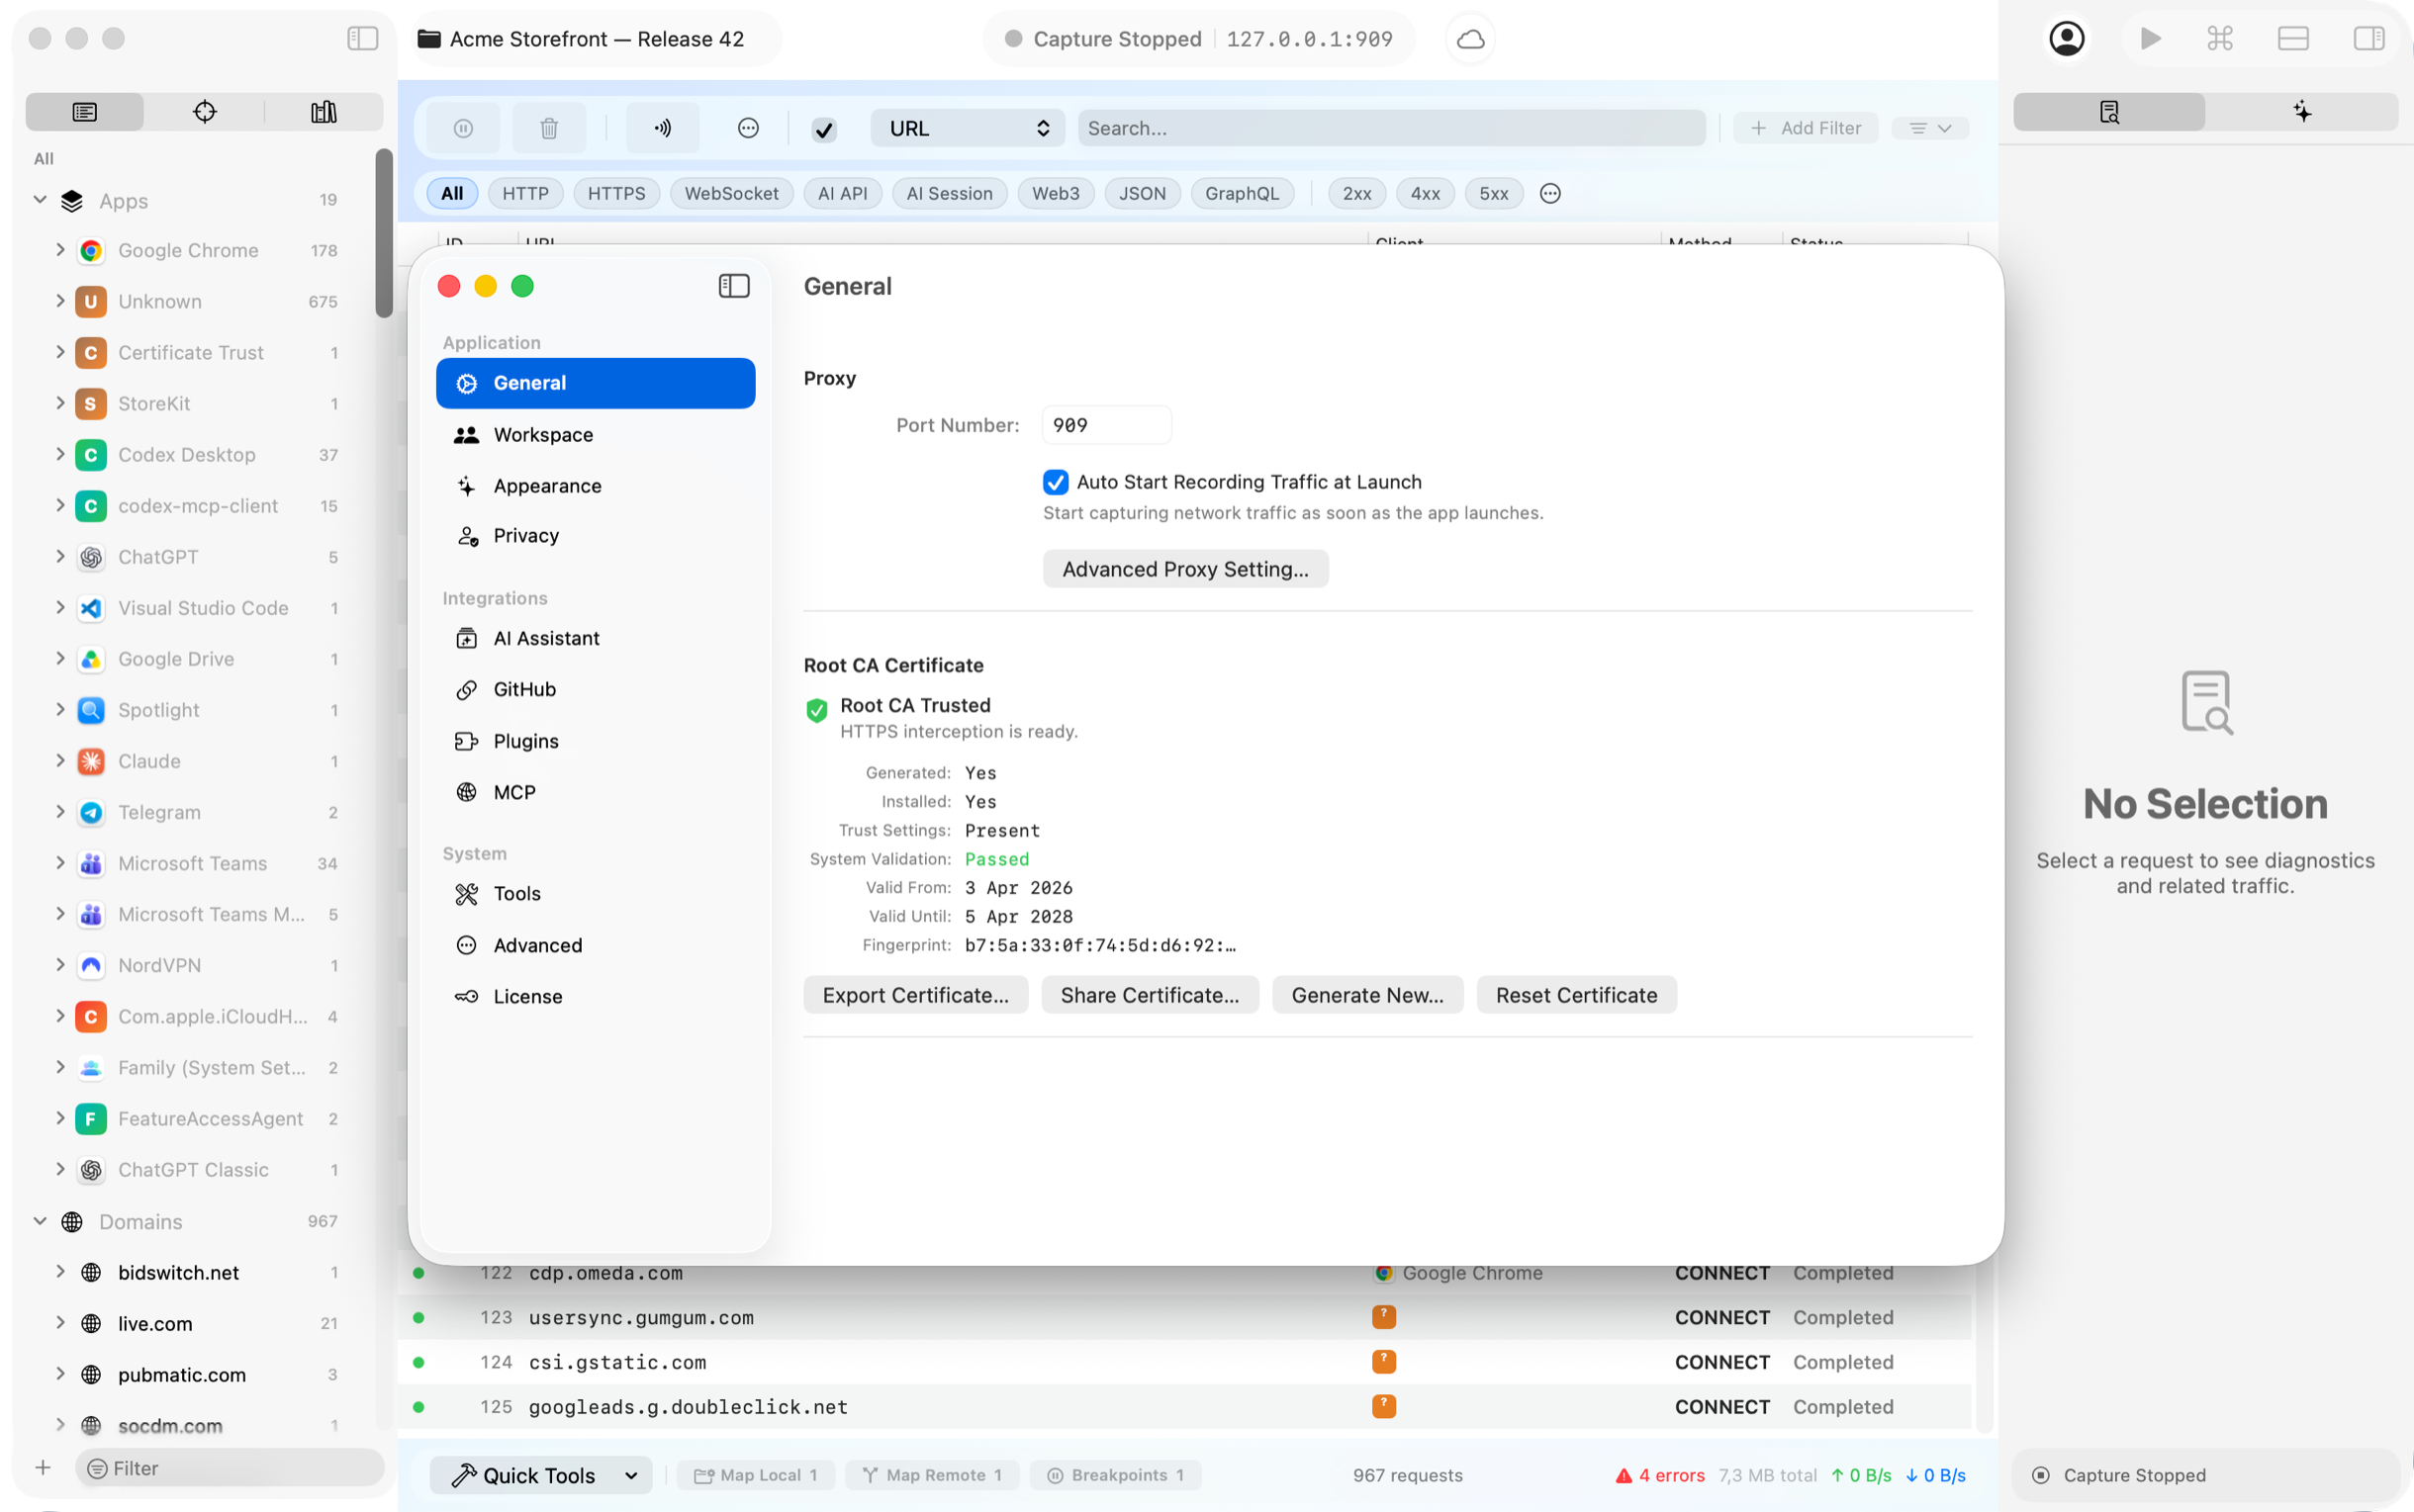Click the Port Number input field

(x=1106, y=425)
